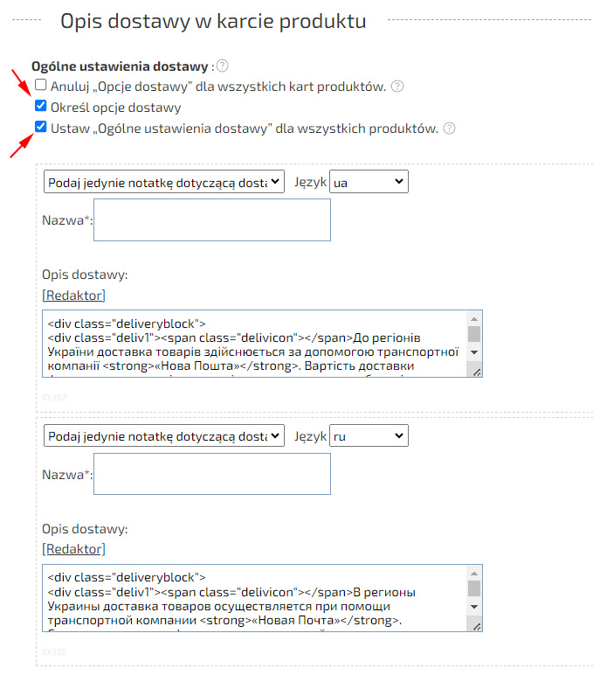Open Redaktor link for Russian description
The height and width of the screenshot is (682, 593).
(x=73, y=549)
